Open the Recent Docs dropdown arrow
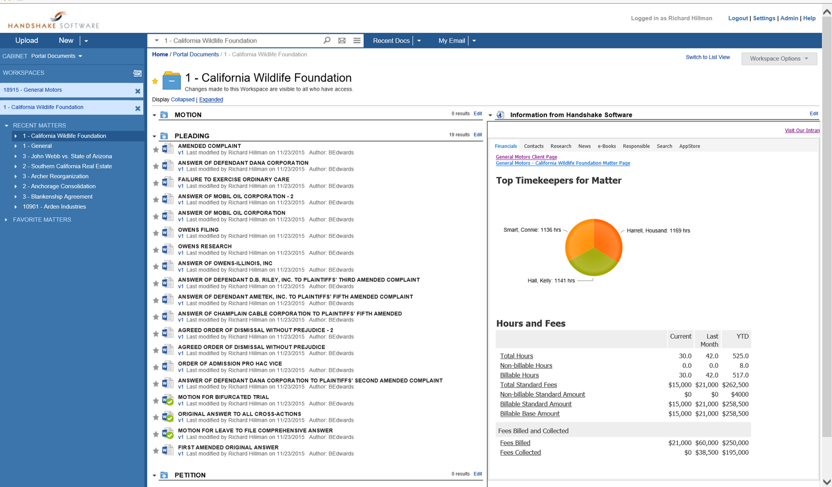Image resolution: width=832 pixels, height=487 pixels. [x=419, y=41]
